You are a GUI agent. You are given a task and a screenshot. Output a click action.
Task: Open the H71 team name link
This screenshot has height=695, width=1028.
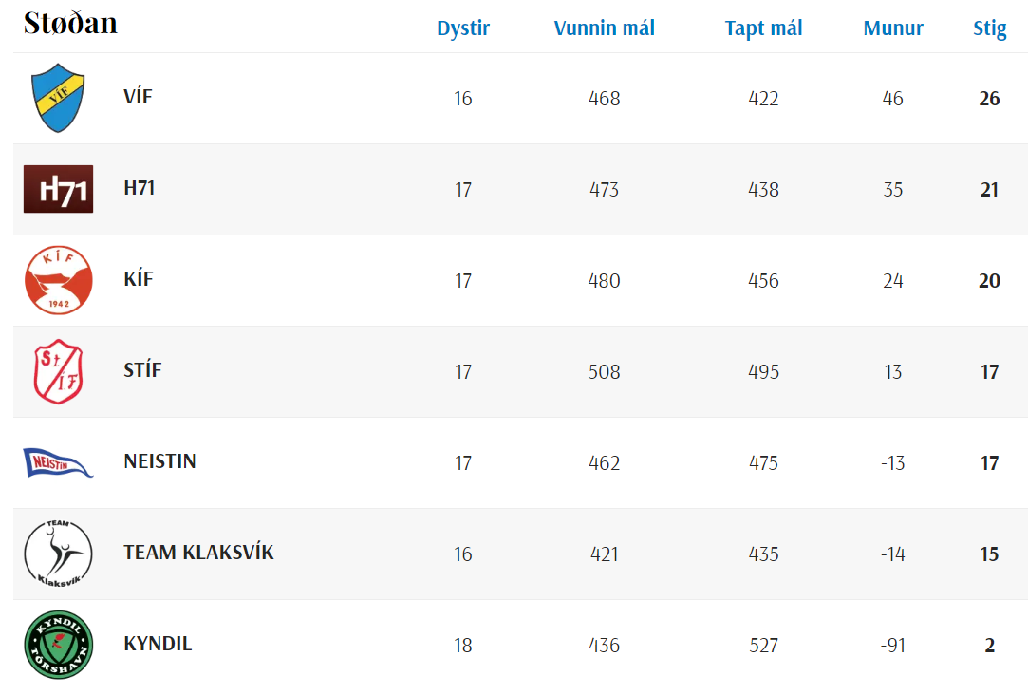pos(139,188)
